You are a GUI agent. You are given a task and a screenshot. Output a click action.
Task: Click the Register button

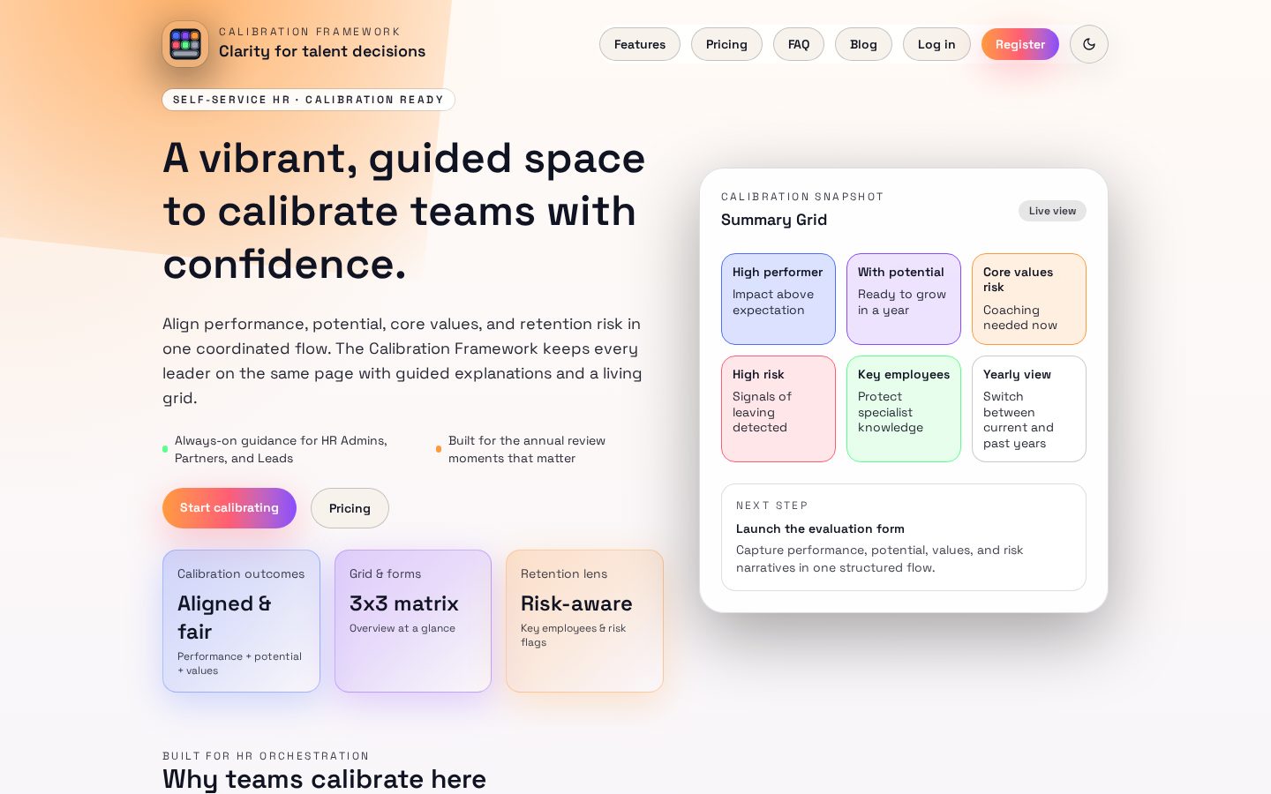point(1020,44)
